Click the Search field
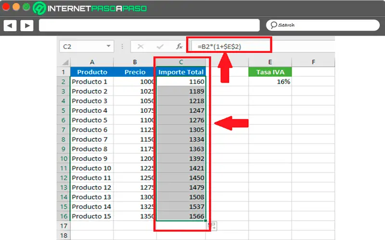The height and width of the screenshot is (240, 385). pyautogui.click(x=323, y=25)
